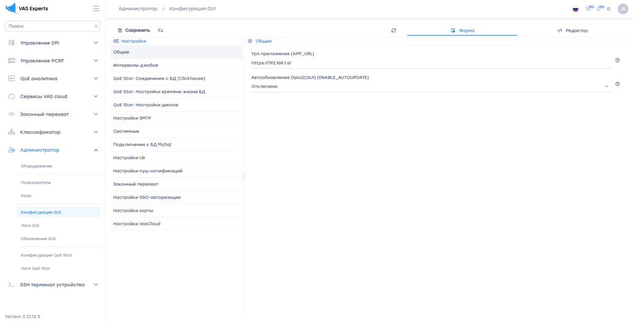This screenshot has height=323, width=633.
Task: Click the Урл приложения input field
Action: coord(430,63)
